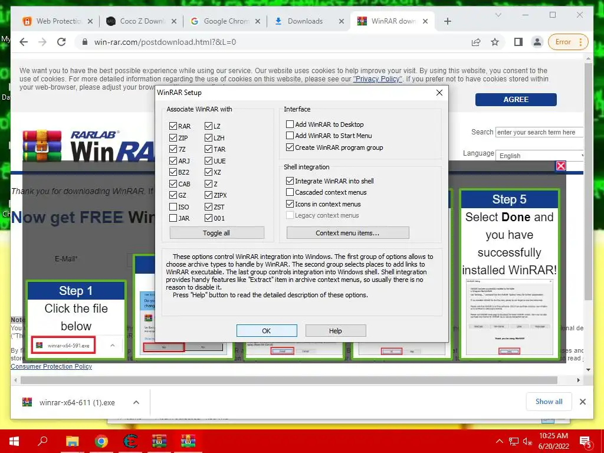Open Windows taskbar search
The width and height of the screenshot is (604, 453).
(42, 441)
